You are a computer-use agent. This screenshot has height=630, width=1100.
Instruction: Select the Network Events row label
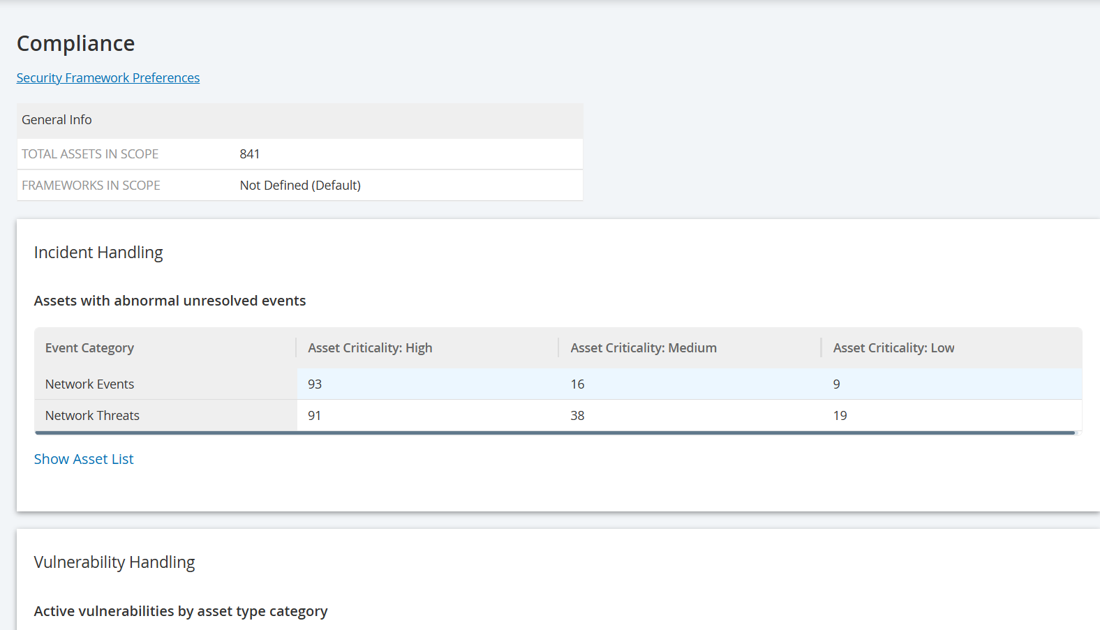89,384
